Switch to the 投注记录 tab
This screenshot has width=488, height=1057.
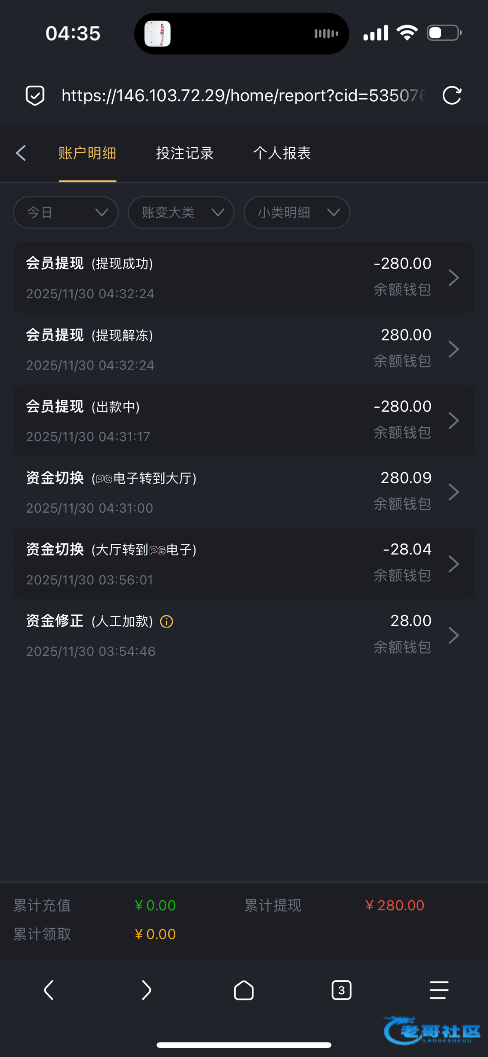coord(185,153)
